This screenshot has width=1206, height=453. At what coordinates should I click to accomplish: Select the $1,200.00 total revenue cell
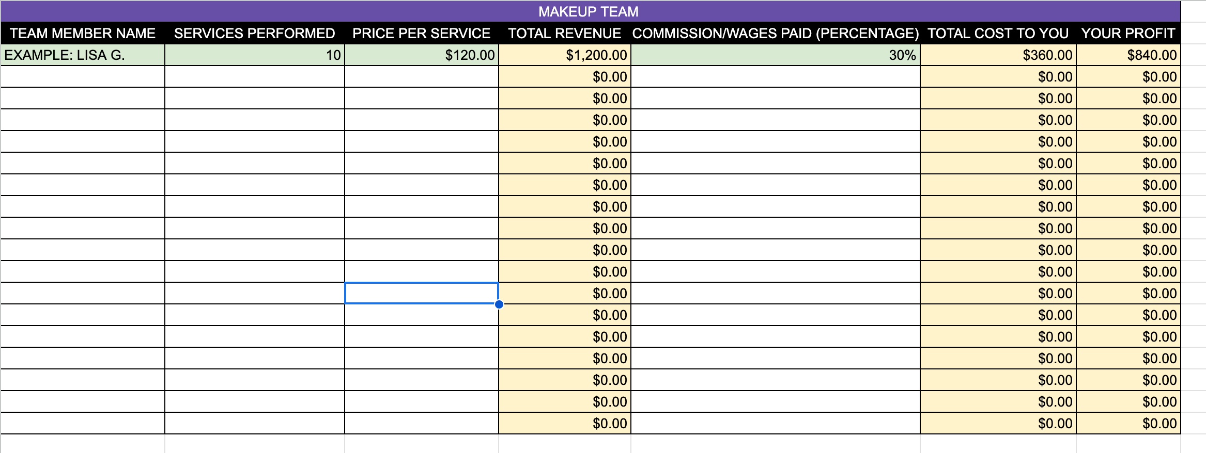point(564,55)
